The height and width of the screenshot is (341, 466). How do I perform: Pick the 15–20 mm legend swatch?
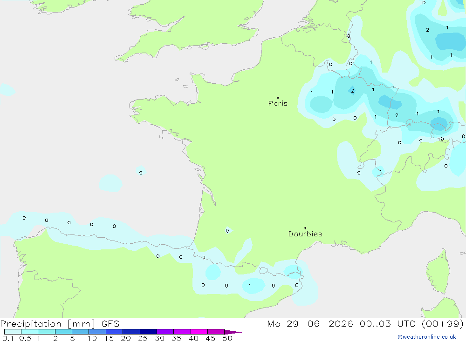pos(115,332)
